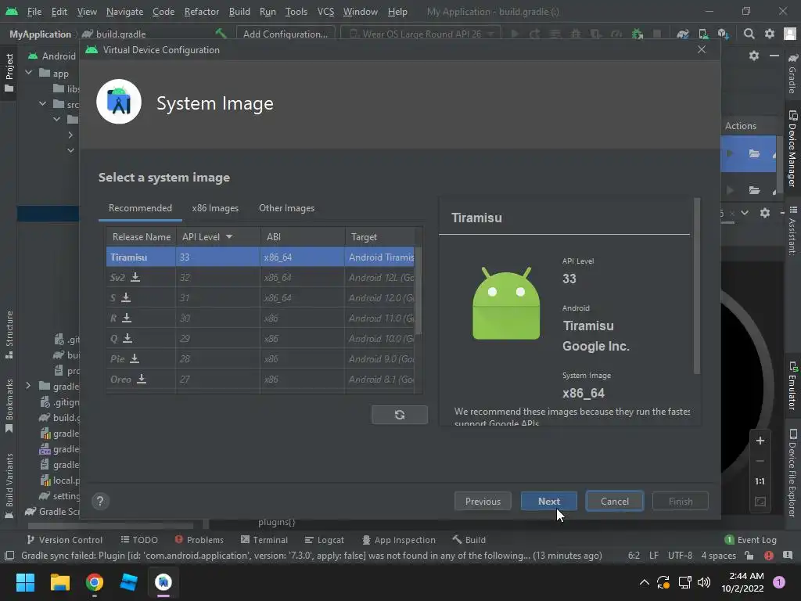Open the App Inspection tool window
Image resolution: width=801 pixels, height=601 pixels.
click(398, 540)
